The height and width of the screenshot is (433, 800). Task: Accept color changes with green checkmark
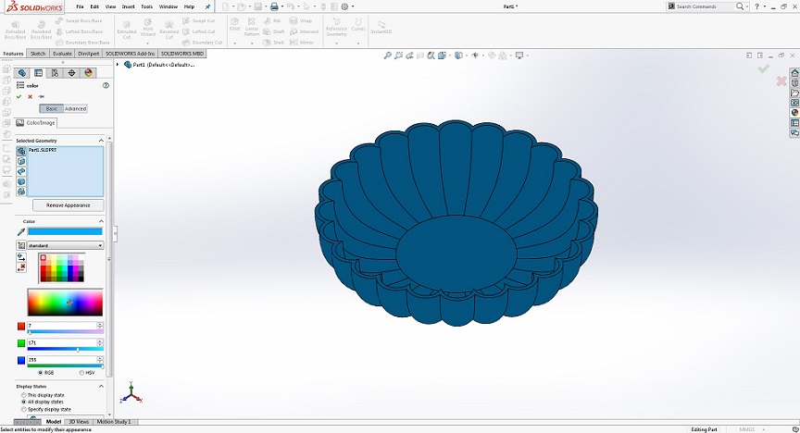coord(19,96)
